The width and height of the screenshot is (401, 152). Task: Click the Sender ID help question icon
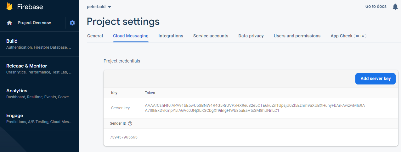coord(130,123)
